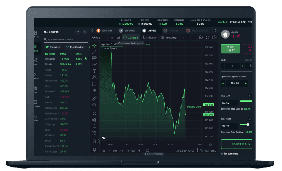Adjust the Stop Loss slider
The image size is (282, 171).
(x=246, y=101)
